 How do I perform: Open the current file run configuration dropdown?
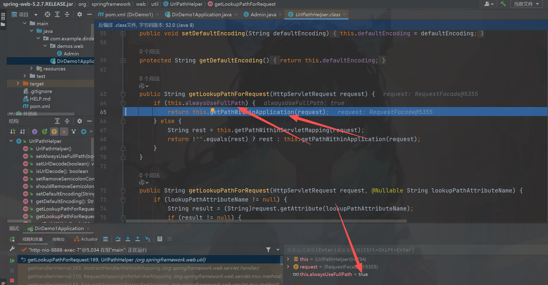coord(526,4)
